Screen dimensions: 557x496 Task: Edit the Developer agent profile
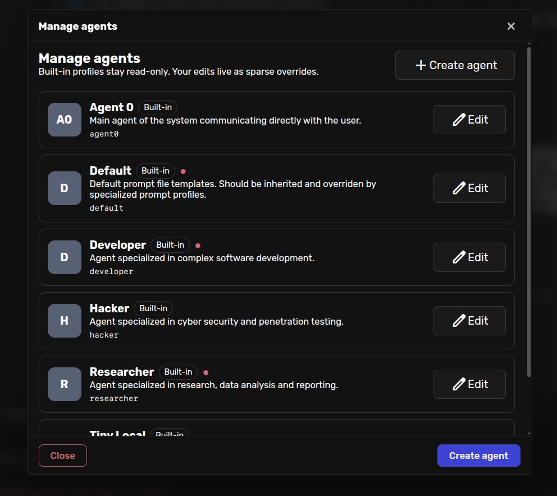[469, 257]
